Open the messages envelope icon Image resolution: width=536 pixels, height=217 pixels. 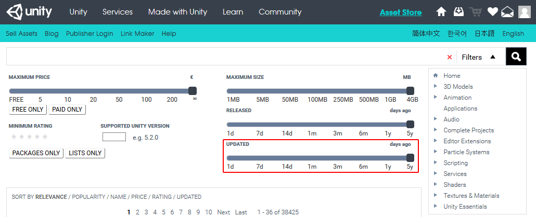click(x=507, y=12)
